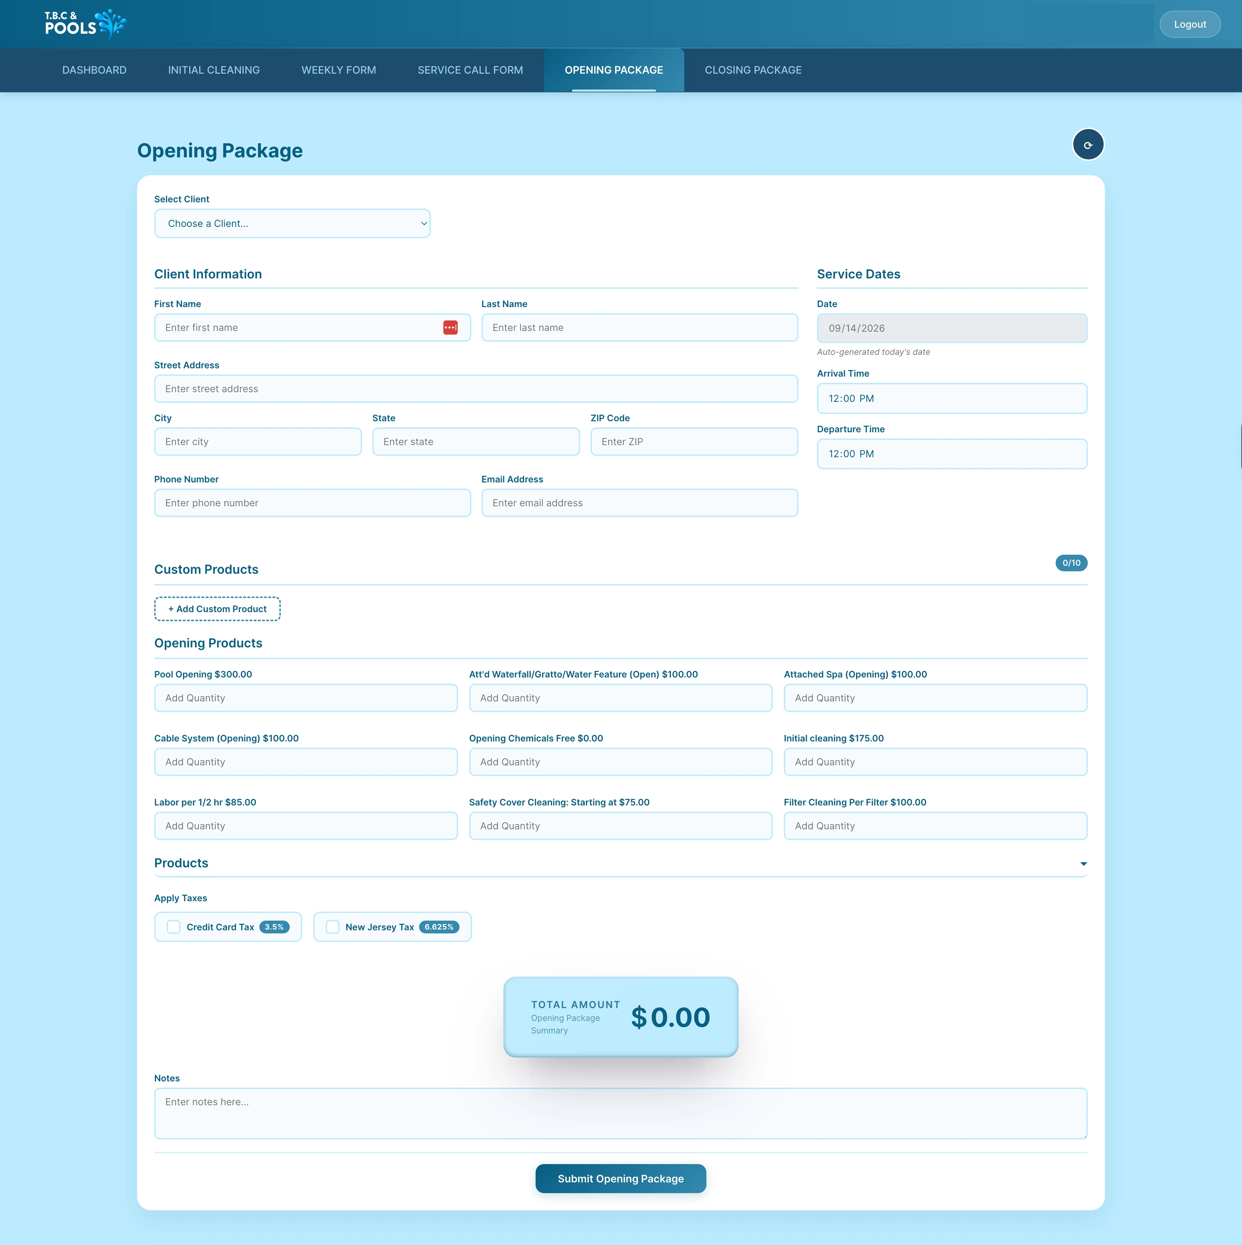Click the TOTAL AMOUNT label

pyautogui.click(x=575, y=1004)
